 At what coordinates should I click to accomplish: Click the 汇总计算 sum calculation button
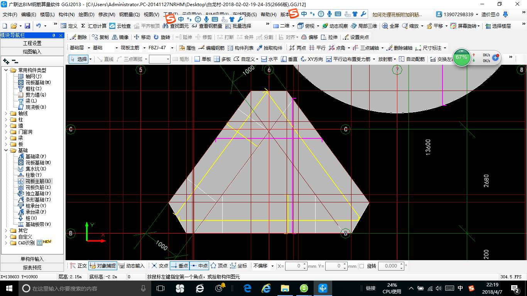pyautogui.click(x=94, y=26)
